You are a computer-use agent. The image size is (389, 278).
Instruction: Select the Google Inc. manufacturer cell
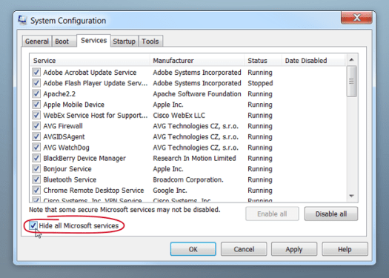(x=170, y=191)
